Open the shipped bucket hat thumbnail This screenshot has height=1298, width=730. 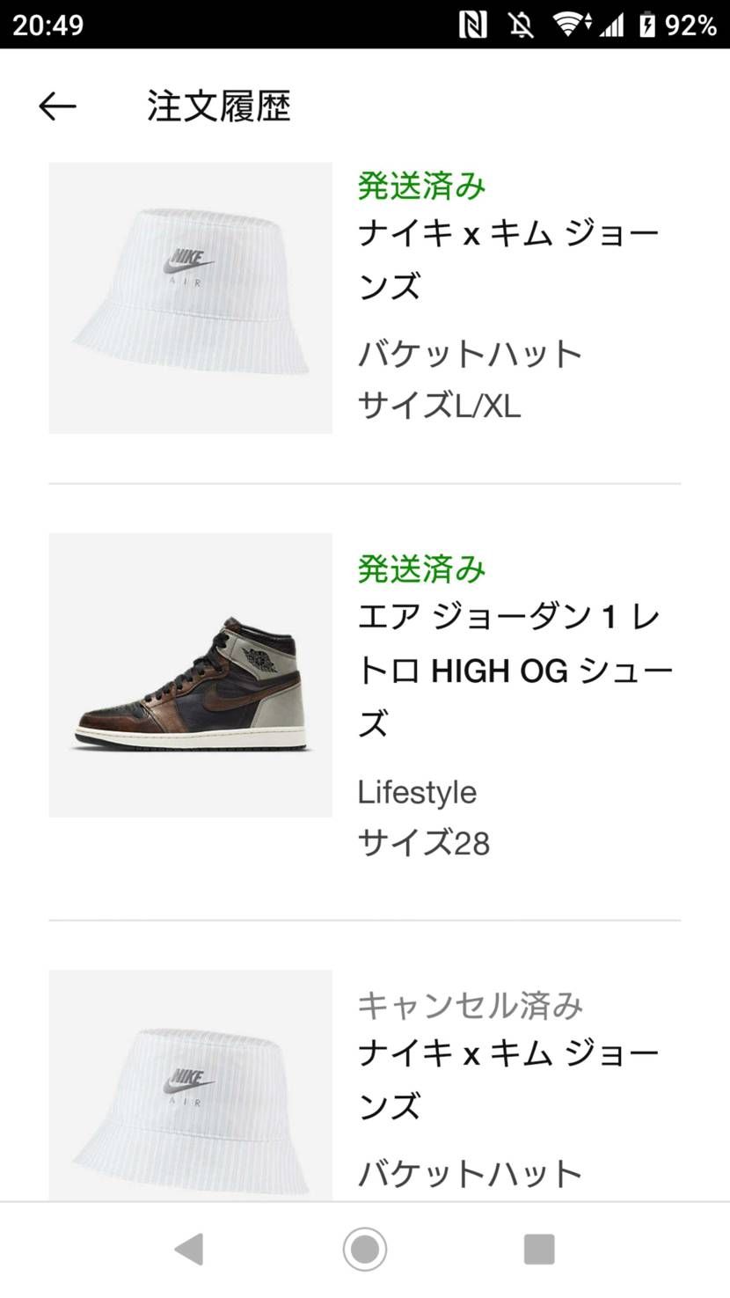click(x=190, y=297)
